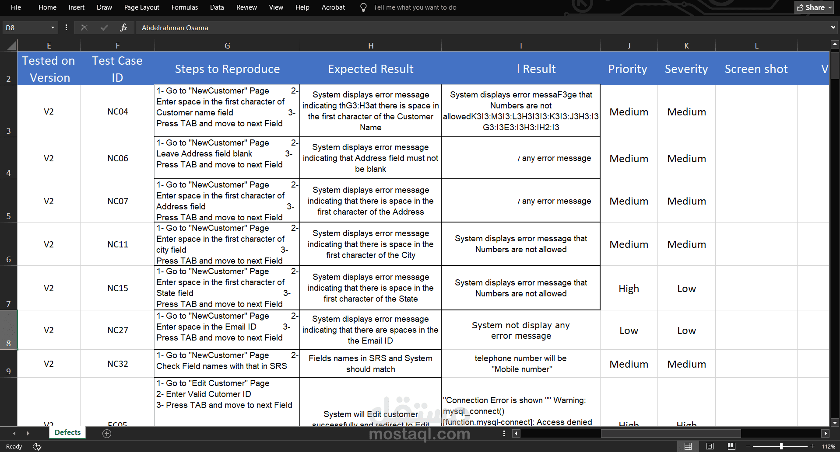The width and height of the screenshot is (840, 452).
Task: Open the Review ribbon tab
Action: pos(246,7)
